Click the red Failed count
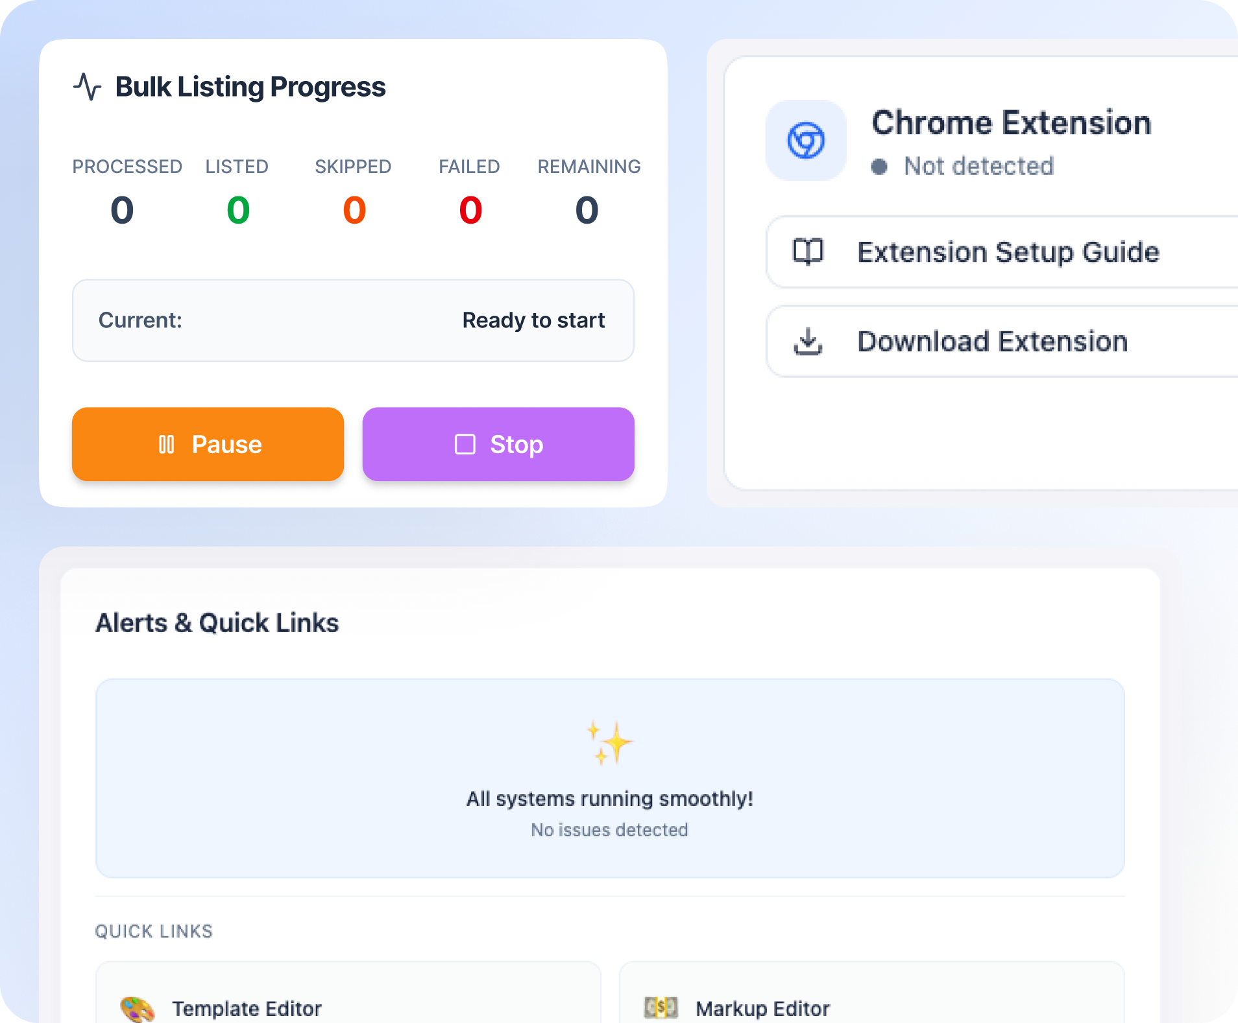This screenshot has height=1023, width=1238. [x=470, y=210]
